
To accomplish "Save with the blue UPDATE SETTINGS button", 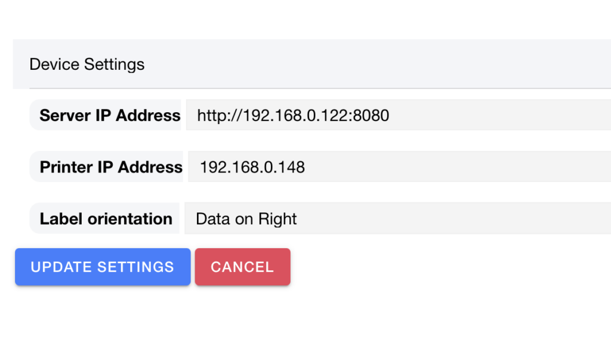I will 103,267.
